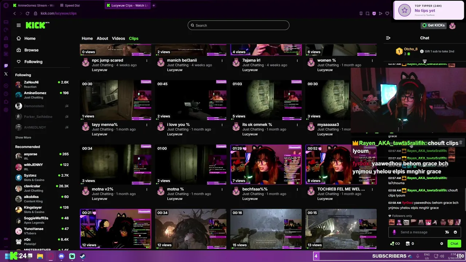466x262 pixels.
Task: Open Discord from the taskbar
Action: point(61,256)
